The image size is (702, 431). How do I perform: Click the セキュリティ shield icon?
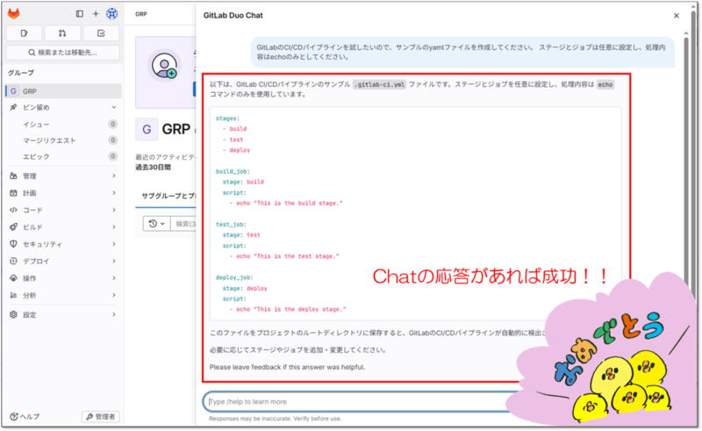pyautogui.click(x=13, y=244)
